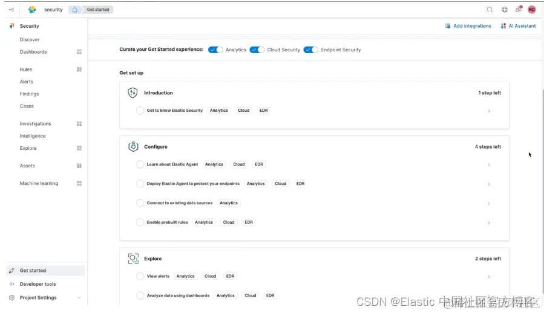544x313 pixels.
Task: Toggle the Analytics switch off
Action: click(x=215, y=50)
